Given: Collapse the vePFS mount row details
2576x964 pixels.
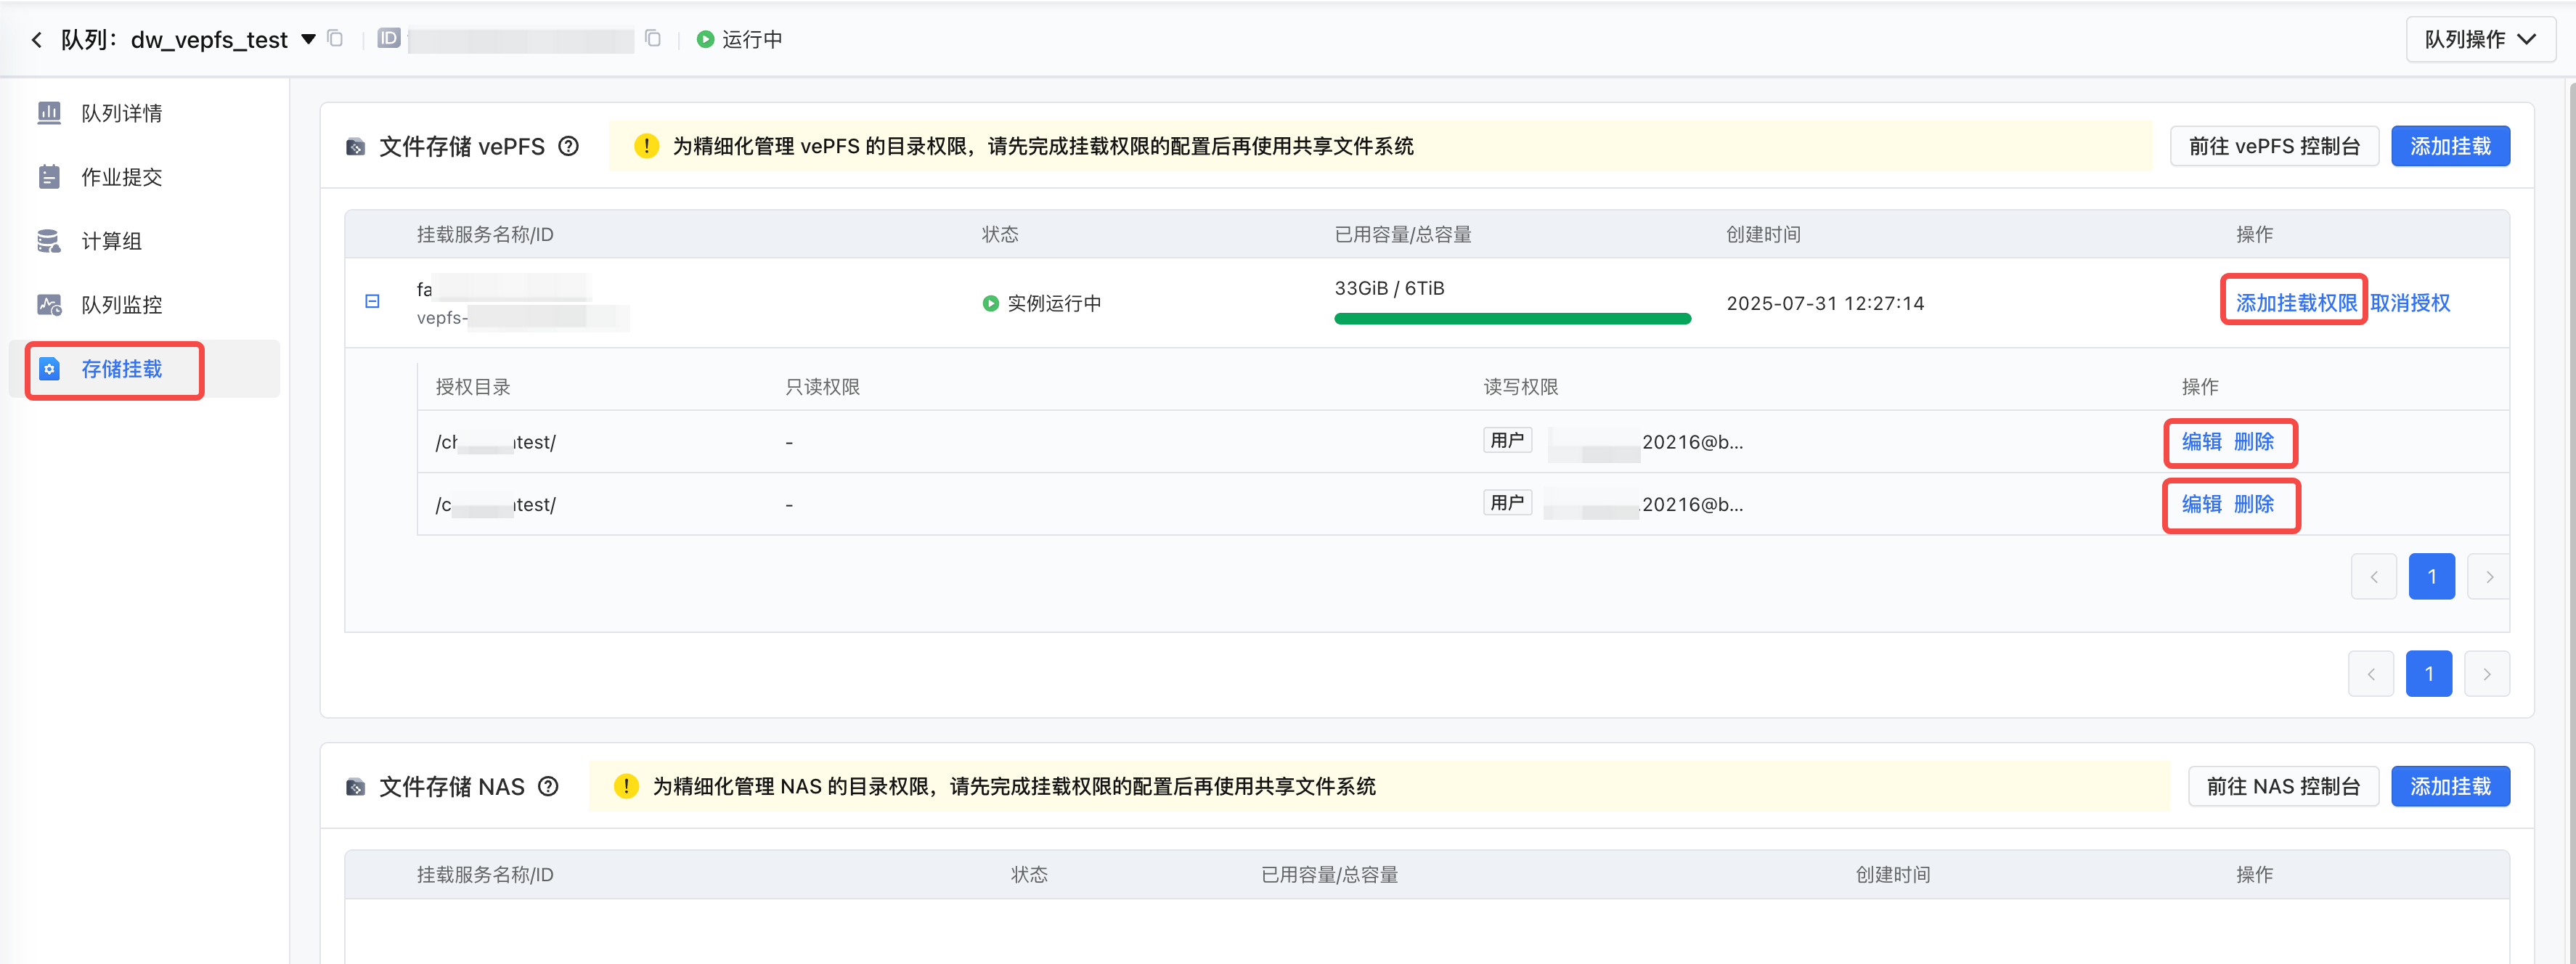Looking at the screenshot, I should click(372, 301).
